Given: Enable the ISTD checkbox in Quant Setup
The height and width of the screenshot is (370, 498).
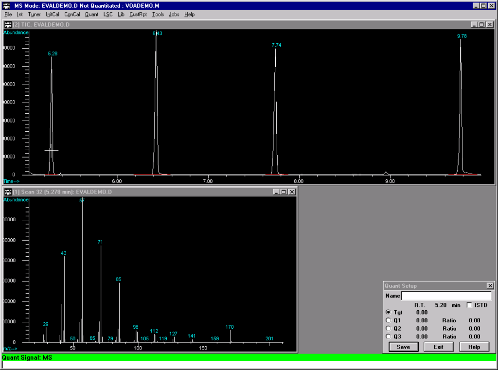Looking at the screenshot, I should click(469, 305).
